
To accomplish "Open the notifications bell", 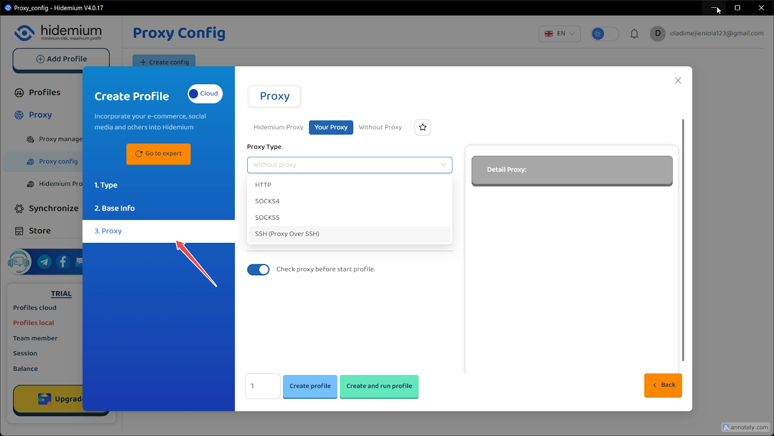I will [634, 33].
